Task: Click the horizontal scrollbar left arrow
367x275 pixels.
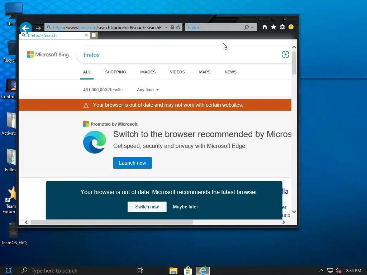Action: tap(26, 222)
